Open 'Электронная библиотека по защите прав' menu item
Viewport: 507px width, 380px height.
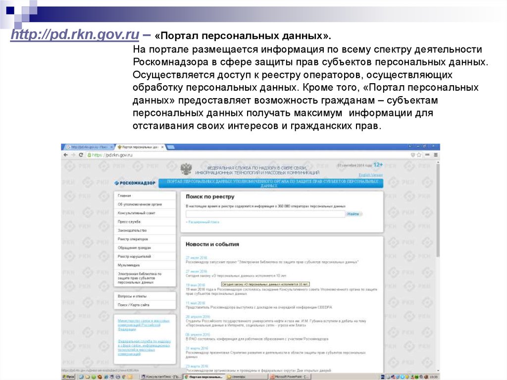click(x=145, y=278)
